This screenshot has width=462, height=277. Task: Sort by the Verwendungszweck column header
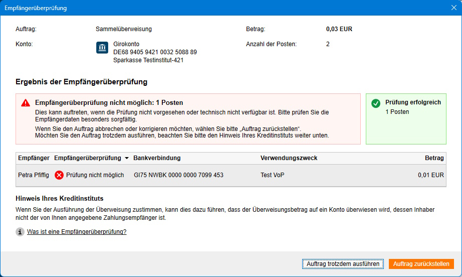pyautogui.click(x=289, y=158)
